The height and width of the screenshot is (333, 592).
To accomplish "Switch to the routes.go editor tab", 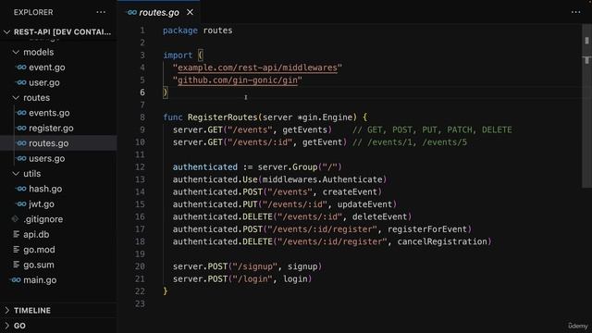I will (x=159, y=12).
